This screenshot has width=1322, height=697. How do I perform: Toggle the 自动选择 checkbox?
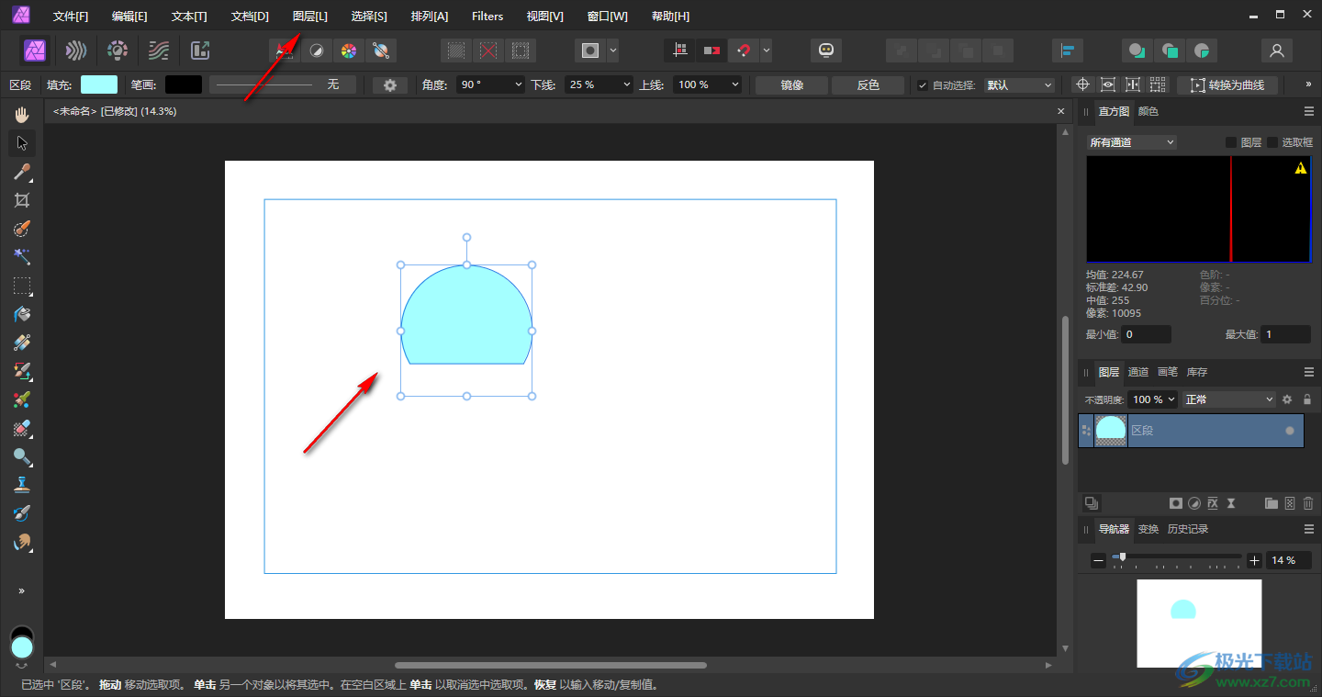(x=923, y=85)
